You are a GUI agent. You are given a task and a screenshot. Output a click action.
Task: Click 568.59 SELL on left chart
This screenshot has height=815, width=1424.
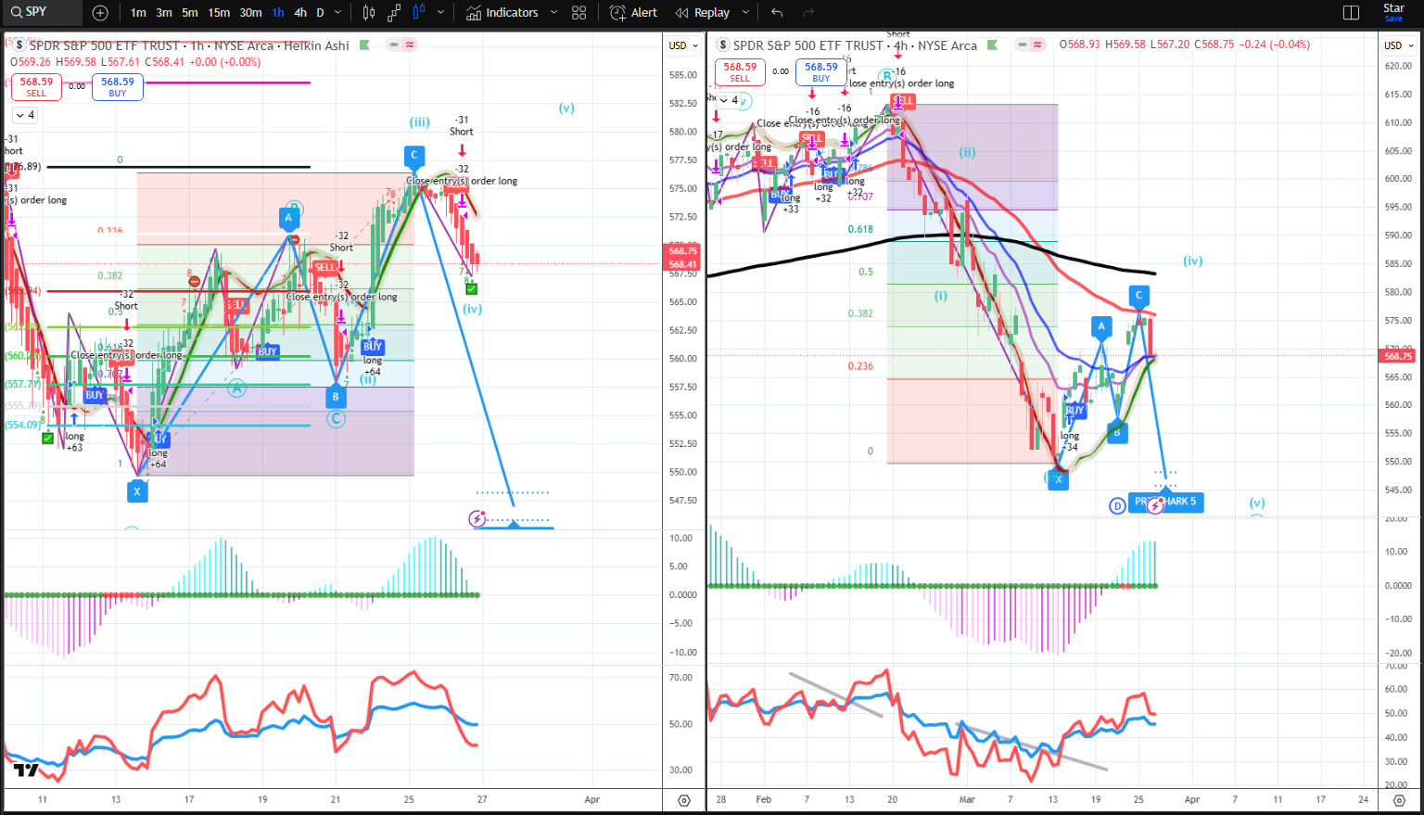(36, 86)
